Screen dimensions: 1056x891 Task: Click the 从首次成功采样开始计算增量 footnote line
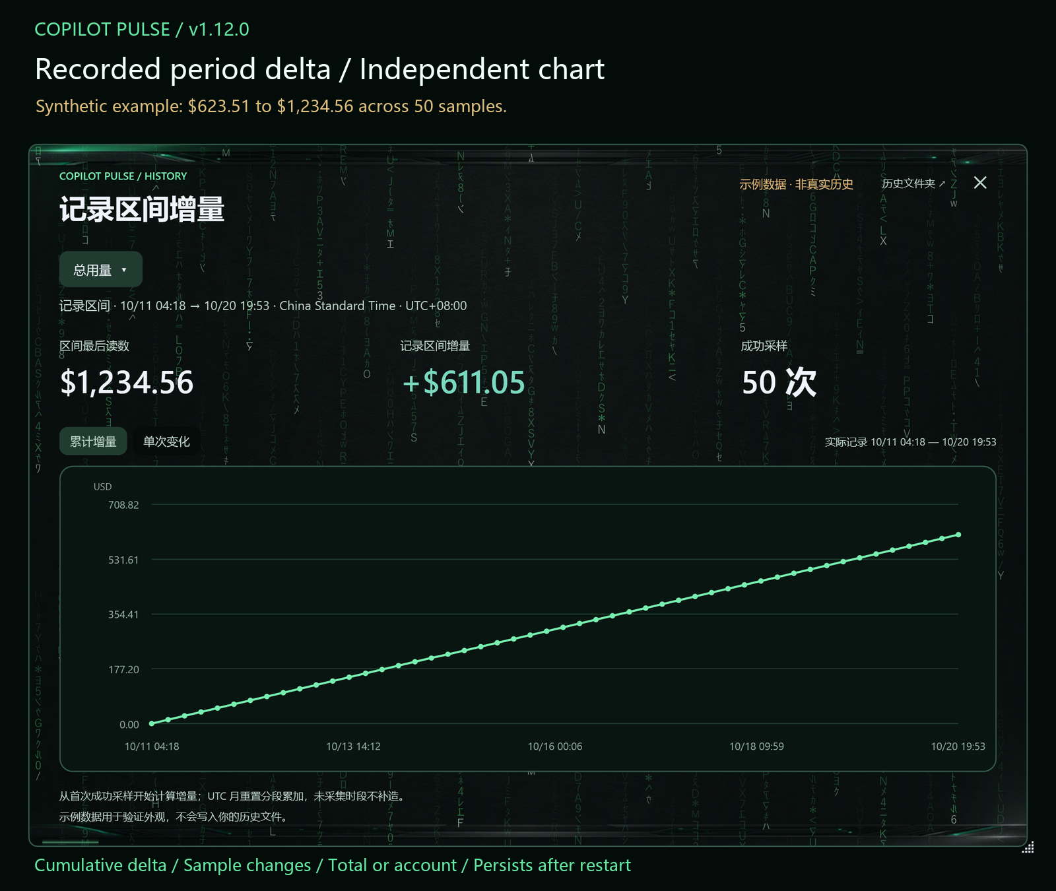click(232, 797)
